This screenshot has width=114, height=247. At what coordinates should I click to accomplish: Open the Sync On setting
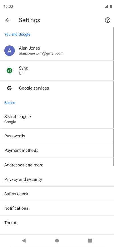pyautogui.click(x=57, y=70)
